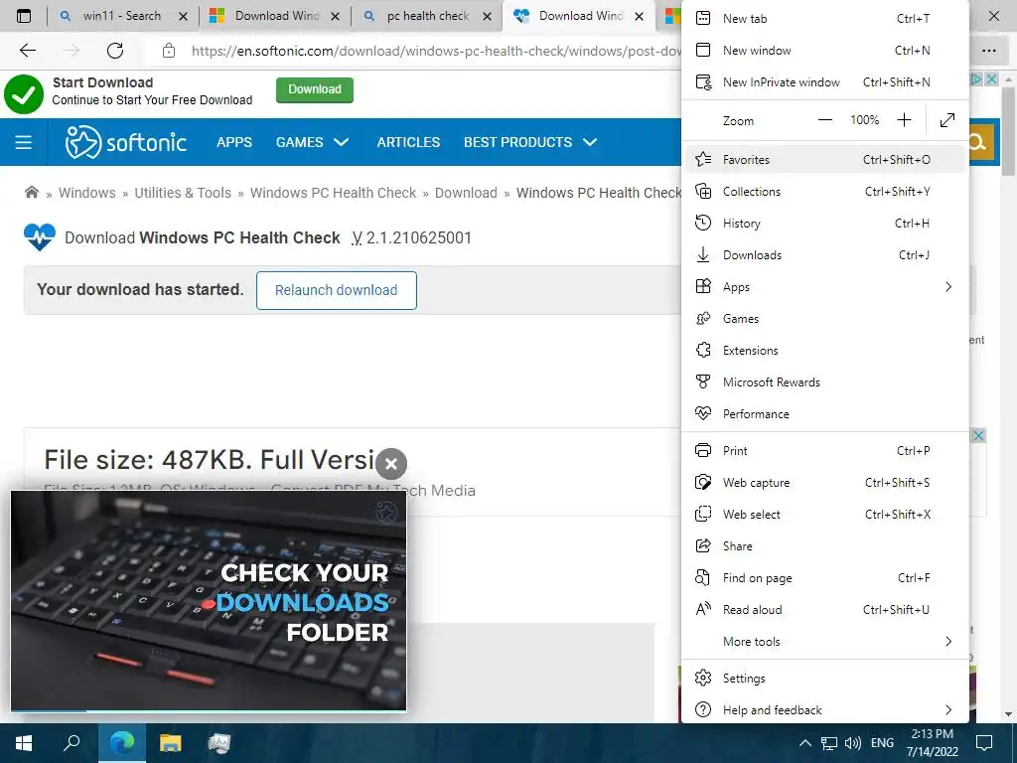
Task: Open the tab actions menu icon
Action: pyautogui.click(x=24, y=16)
